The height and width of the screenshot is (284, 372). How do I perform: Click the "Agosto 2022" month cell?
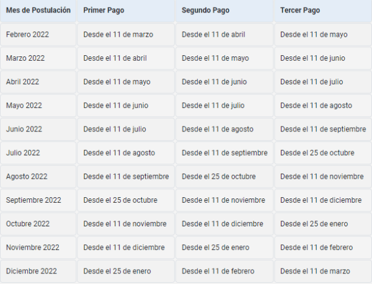(27, 176)
